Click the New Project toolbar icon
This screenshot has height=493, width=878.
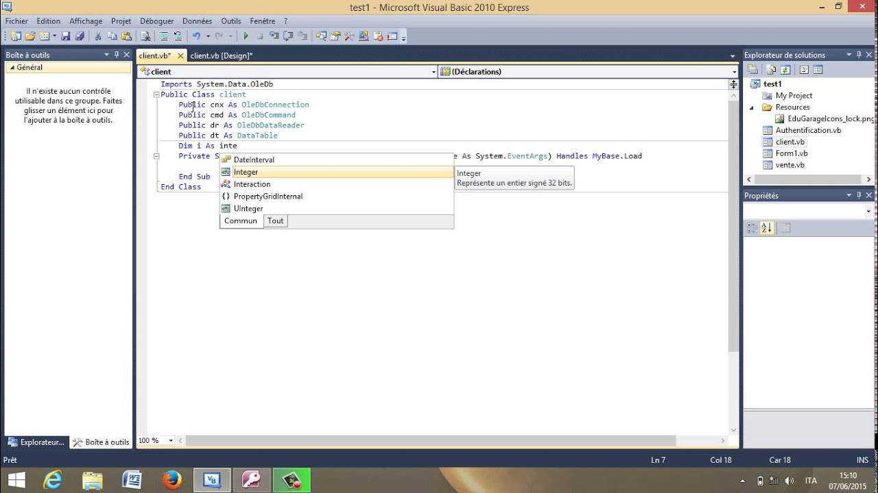(x=15, y=36)
